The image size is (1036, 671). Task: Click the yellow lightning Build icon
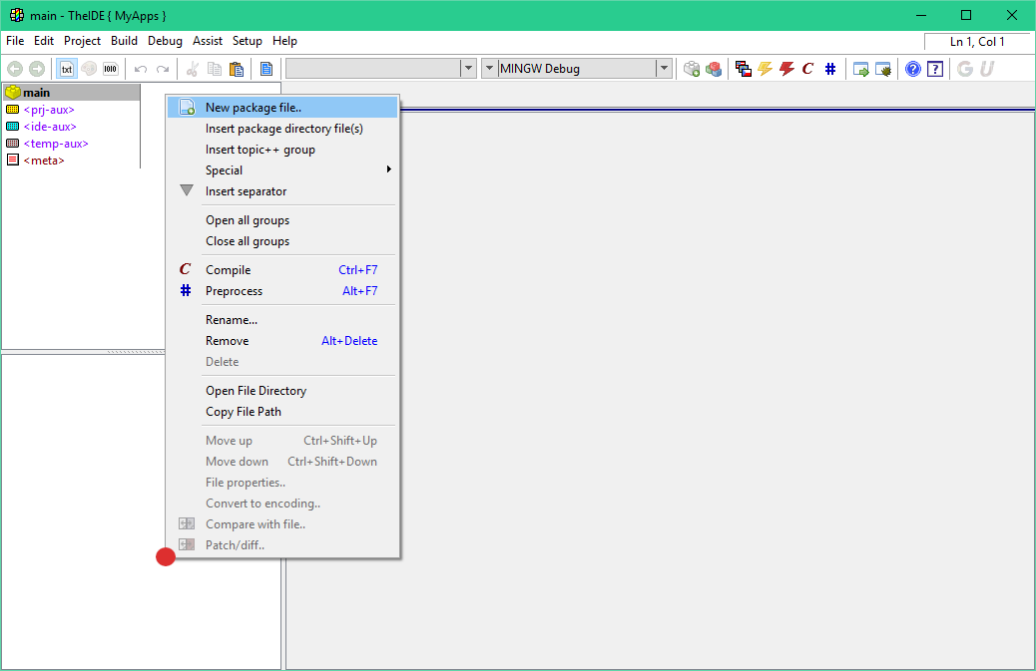click(x=765, y=69)
